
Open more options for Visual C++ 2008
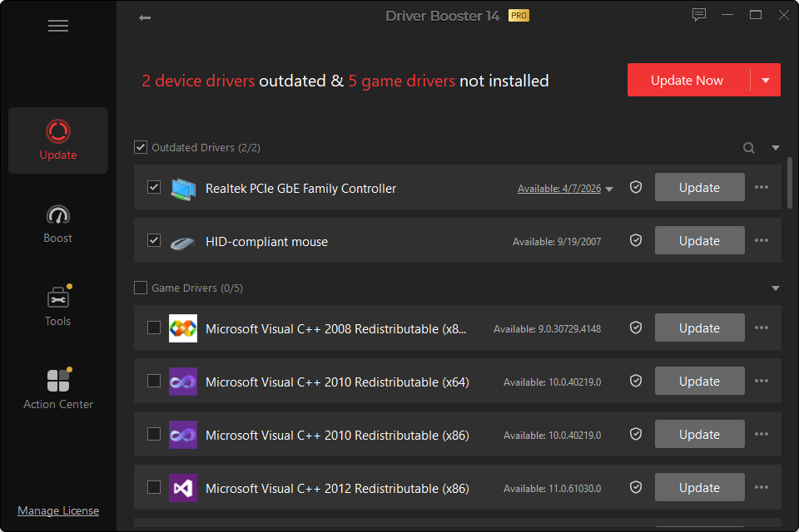pos(762,328)
